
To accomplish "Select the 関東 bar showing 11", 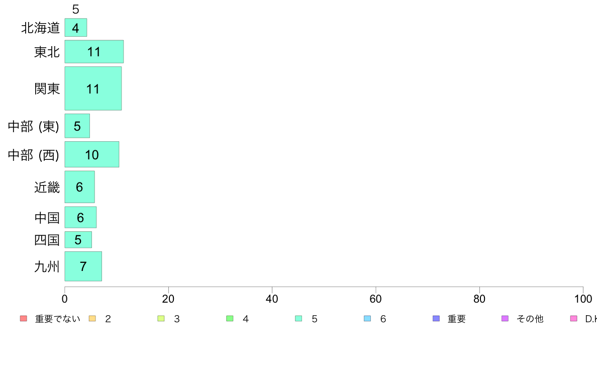I will click(93, 88).
